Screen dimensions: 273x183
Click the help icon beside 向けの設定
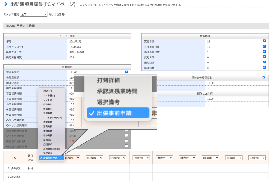[x=63, y=14]
